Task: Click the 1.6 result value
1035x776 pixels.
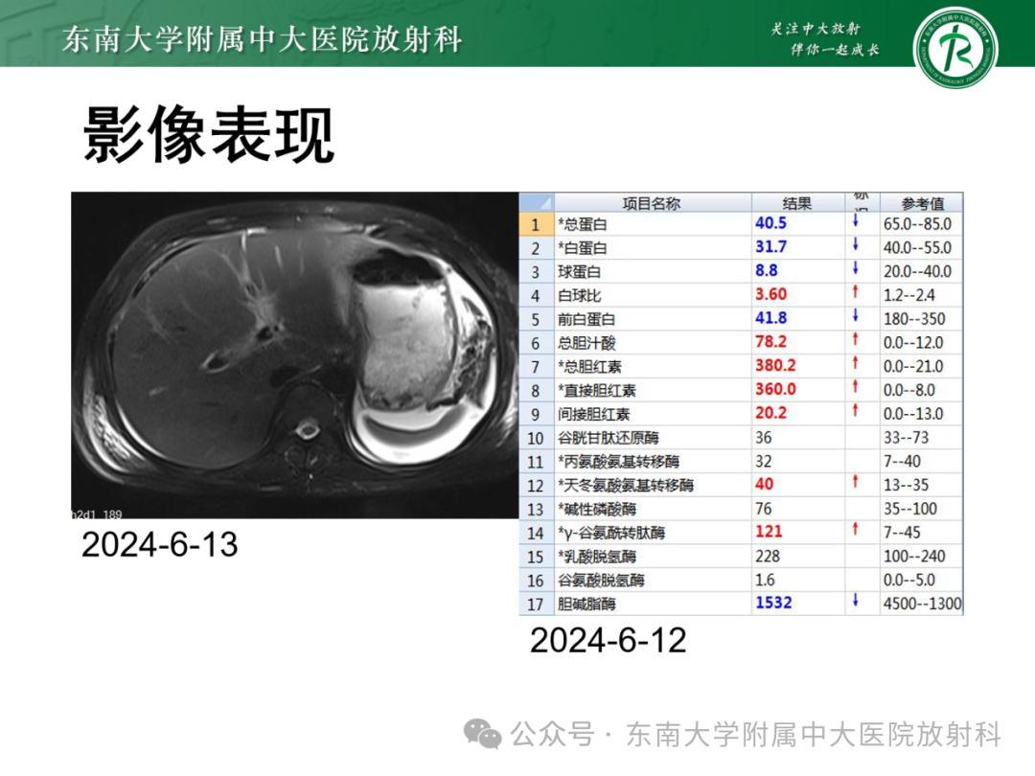Action: coord(766,580)
